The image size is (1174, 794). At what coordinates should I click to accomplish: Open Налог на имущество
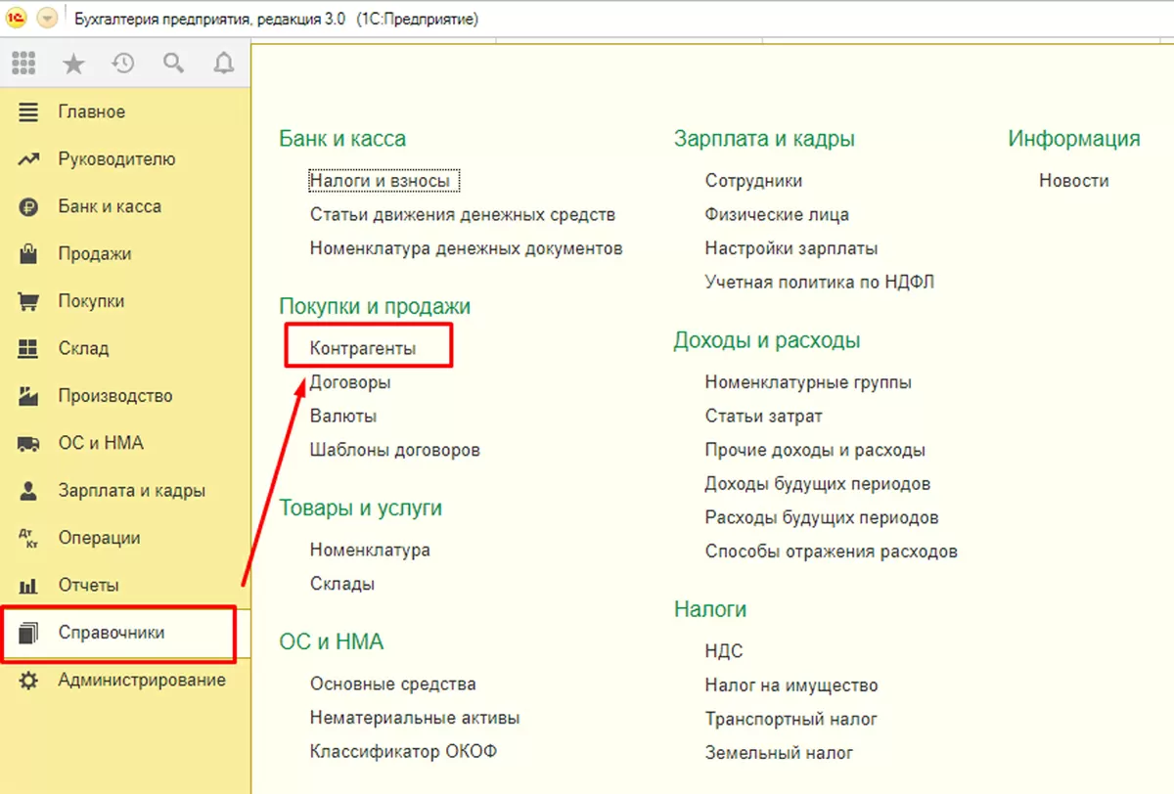pyautogui.click(x=791, y=684)
